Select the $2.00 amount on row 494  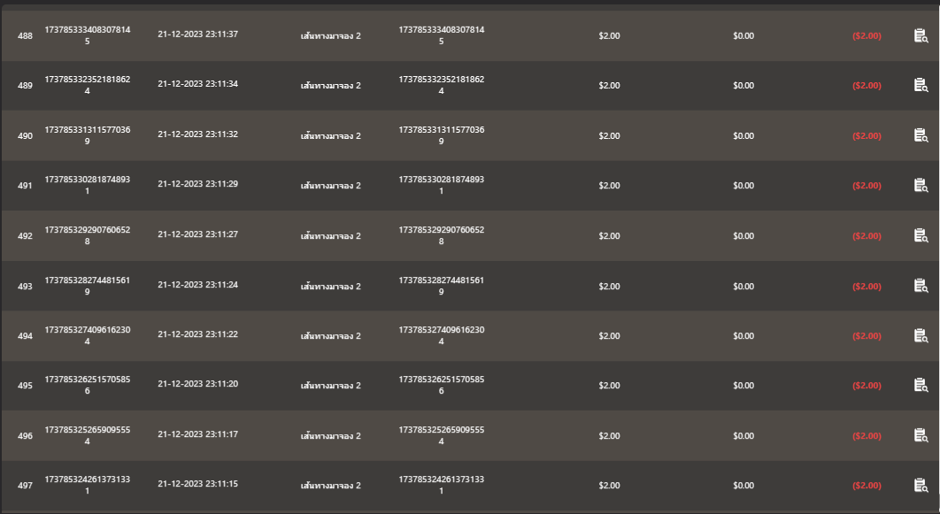pyautogui.click(x=609, y=335)
